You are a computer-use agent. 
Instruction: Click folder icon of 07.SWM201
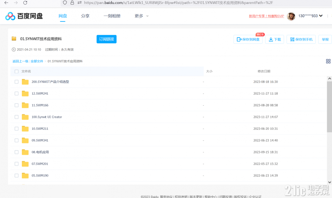pyautogui.click(x=25, y=164)
